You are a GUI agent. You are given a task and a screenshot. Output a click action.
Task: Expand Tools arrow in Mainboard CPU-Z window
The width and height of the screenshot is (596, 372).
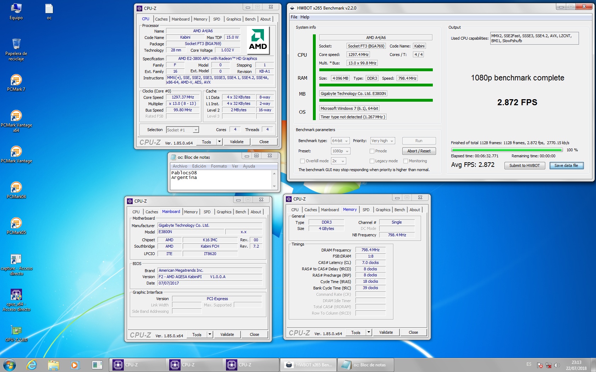pos(210,334)
